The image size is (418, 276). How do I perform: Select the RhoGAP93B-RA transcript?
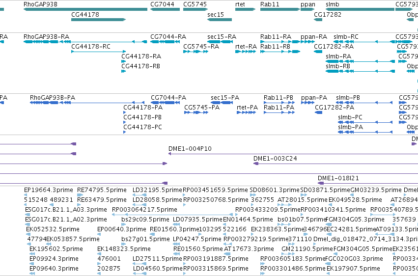[x=85, y=42]
